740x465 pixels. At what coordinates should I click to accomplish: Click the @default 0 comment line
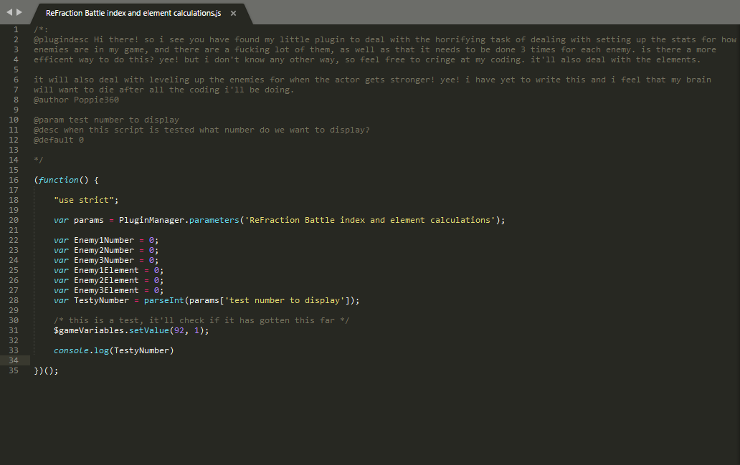[59, 140]
